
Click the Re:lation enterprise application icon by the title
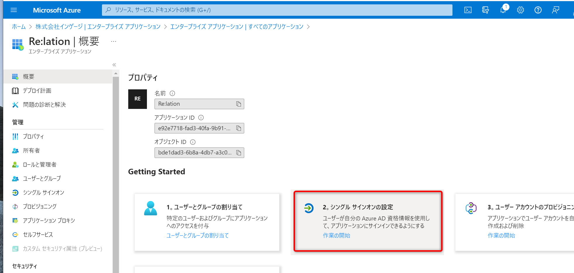(x=18, y=45)
